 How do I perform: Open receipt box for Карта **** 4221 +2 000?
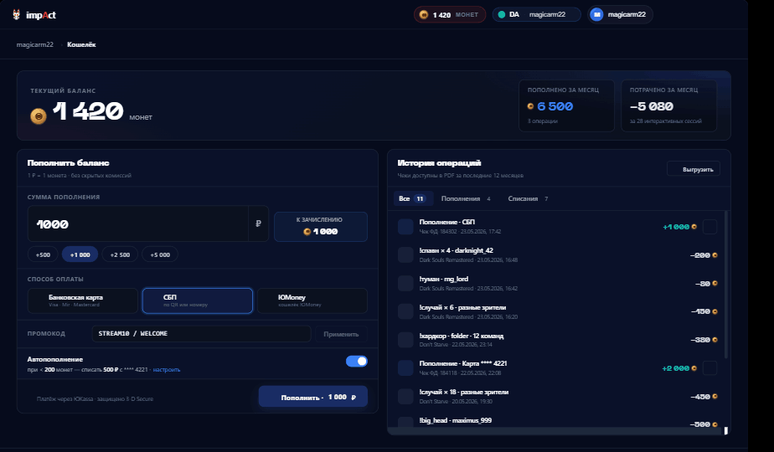tap(709, 368)
